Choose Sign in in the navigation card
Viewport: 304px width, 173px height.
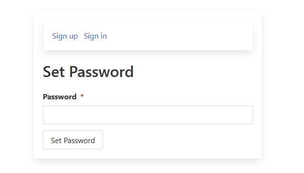pos(95,36)
